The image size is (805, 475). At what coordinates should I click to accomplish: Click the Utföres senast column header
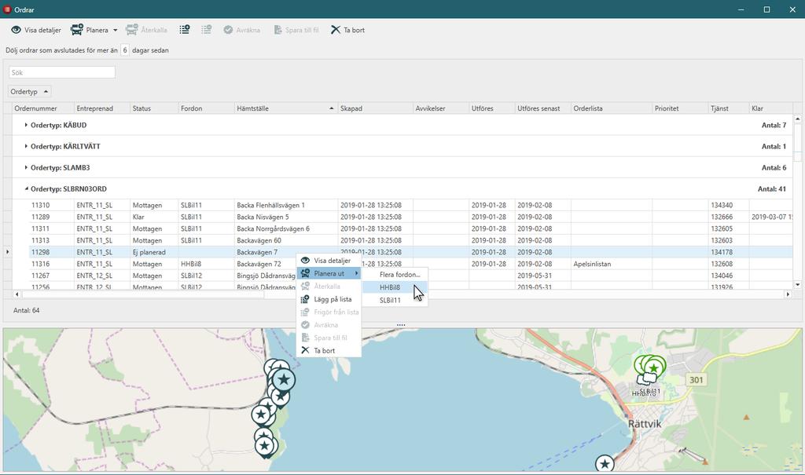point(542,108)
